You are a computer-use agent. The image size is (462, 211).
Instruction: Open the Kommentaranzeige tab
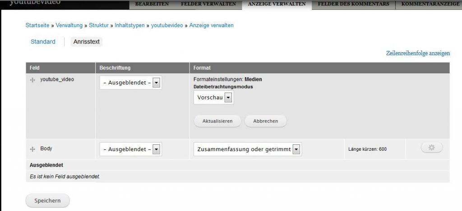430,4
